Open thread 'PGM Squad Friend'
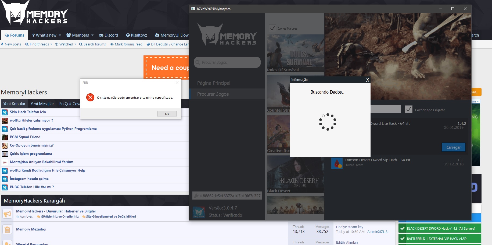The image size is (492, 245). [x=25, y=137]
